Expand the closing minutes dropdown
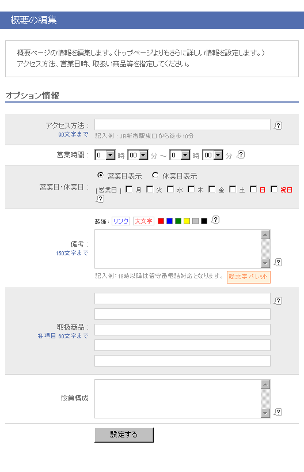 pyautogui.click(x=212, y=155)
